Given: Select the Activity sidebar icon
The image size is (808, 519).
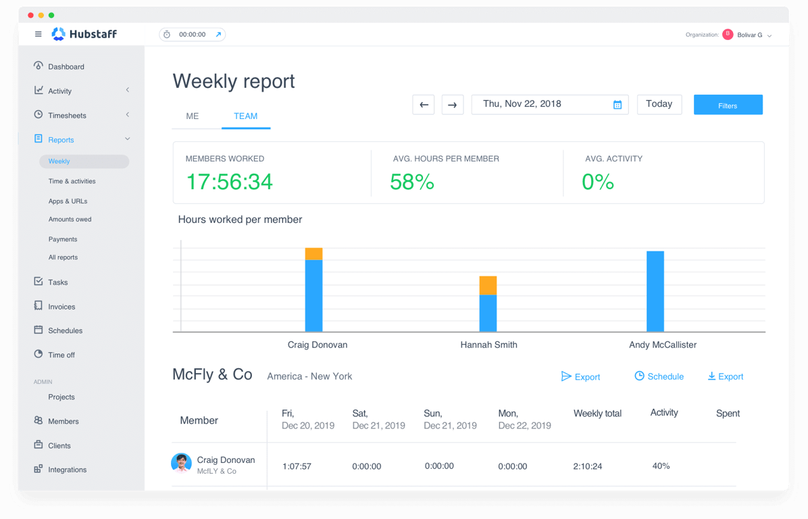Looking at the screenshot, I should (x=37, y=90).
